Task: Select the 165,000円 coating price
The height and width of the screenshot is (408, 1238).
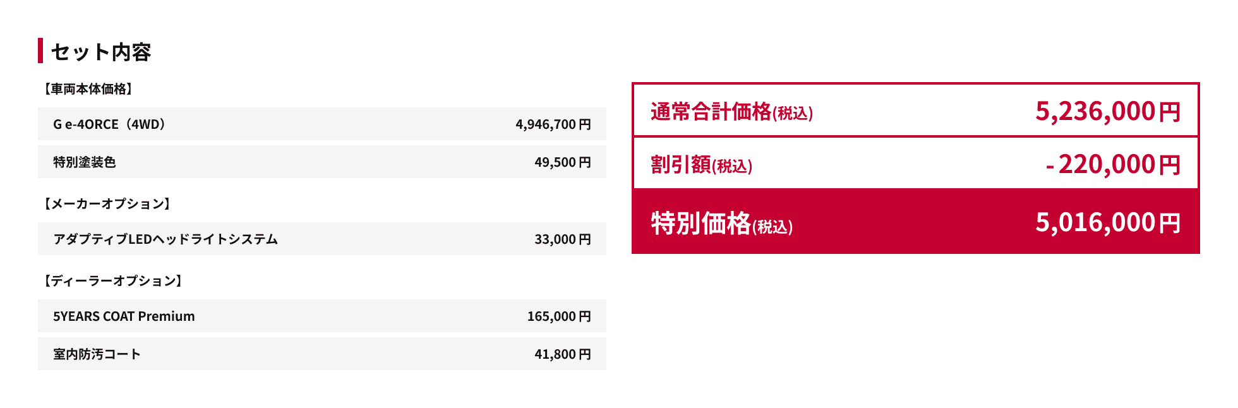Action: (558, 316)
